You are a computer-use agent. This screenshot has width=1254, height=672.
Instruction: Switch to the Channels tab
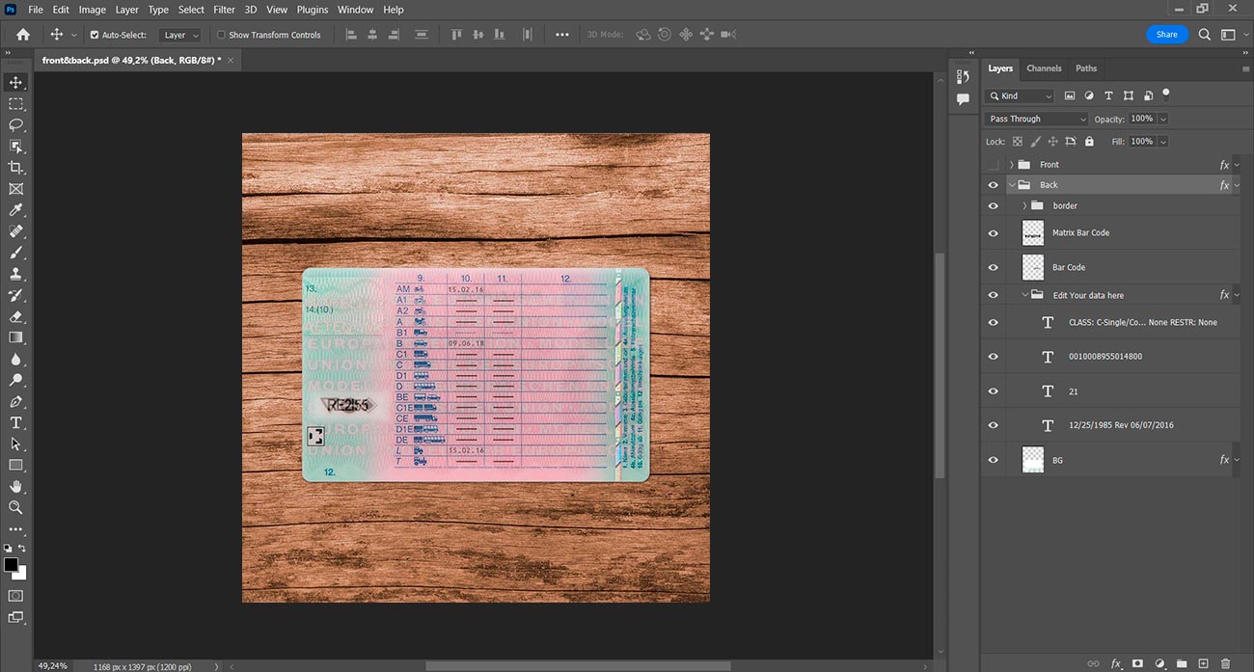coord(1044,68)
